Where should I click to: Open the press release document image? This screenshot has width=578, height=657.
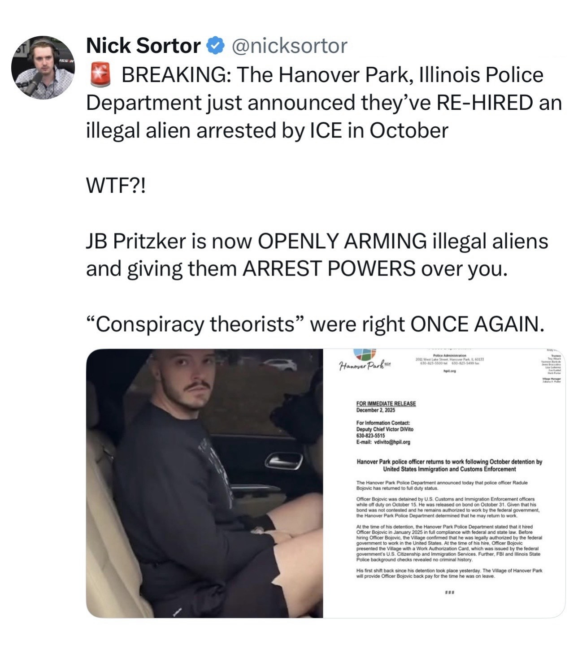pos(444,483)
